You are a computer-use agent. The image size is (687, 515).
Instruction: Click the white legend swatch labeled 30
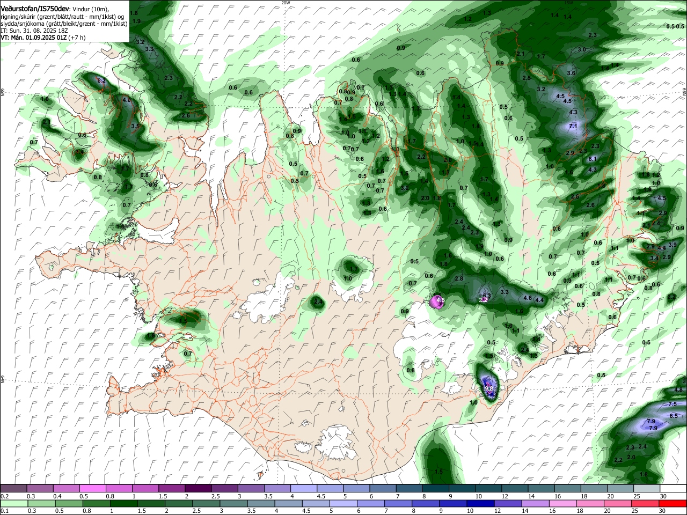673,489
